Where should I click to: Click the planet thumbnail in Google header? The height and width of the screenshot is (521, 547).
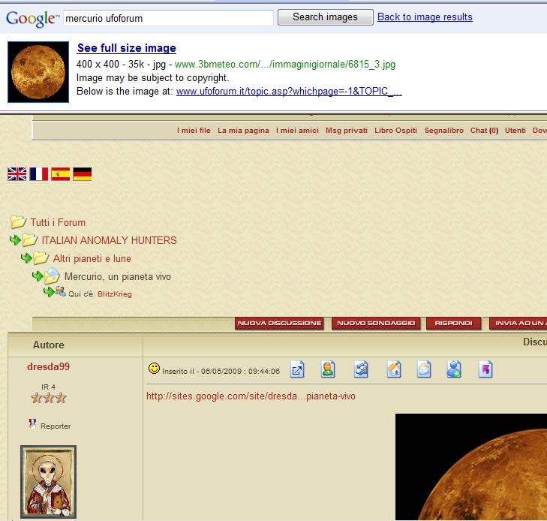click(x=38, y=72)
